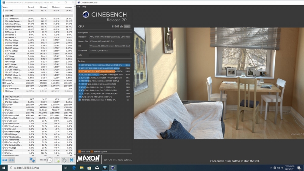Select the +12V Voltage sensor row
Screen dimensions: 304x171
pyautogui.click(x=38, y=54)
